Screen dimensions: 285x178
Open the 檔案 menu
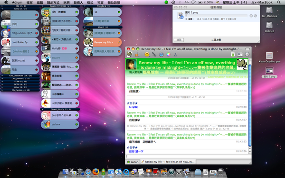pos(29,2)
